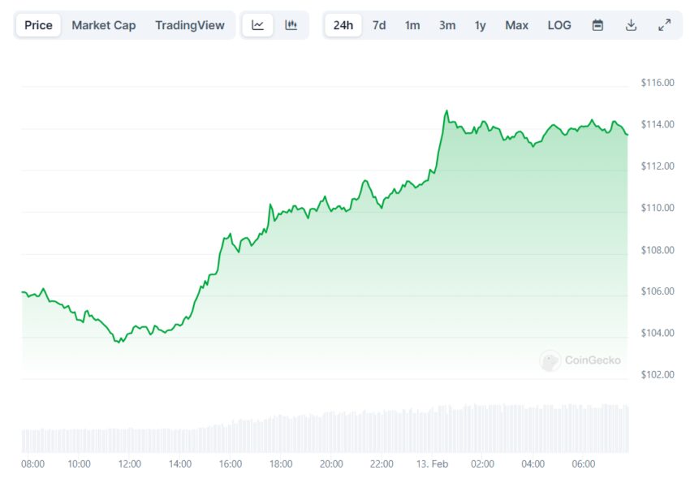Select the Price tab

pos(38,25)
